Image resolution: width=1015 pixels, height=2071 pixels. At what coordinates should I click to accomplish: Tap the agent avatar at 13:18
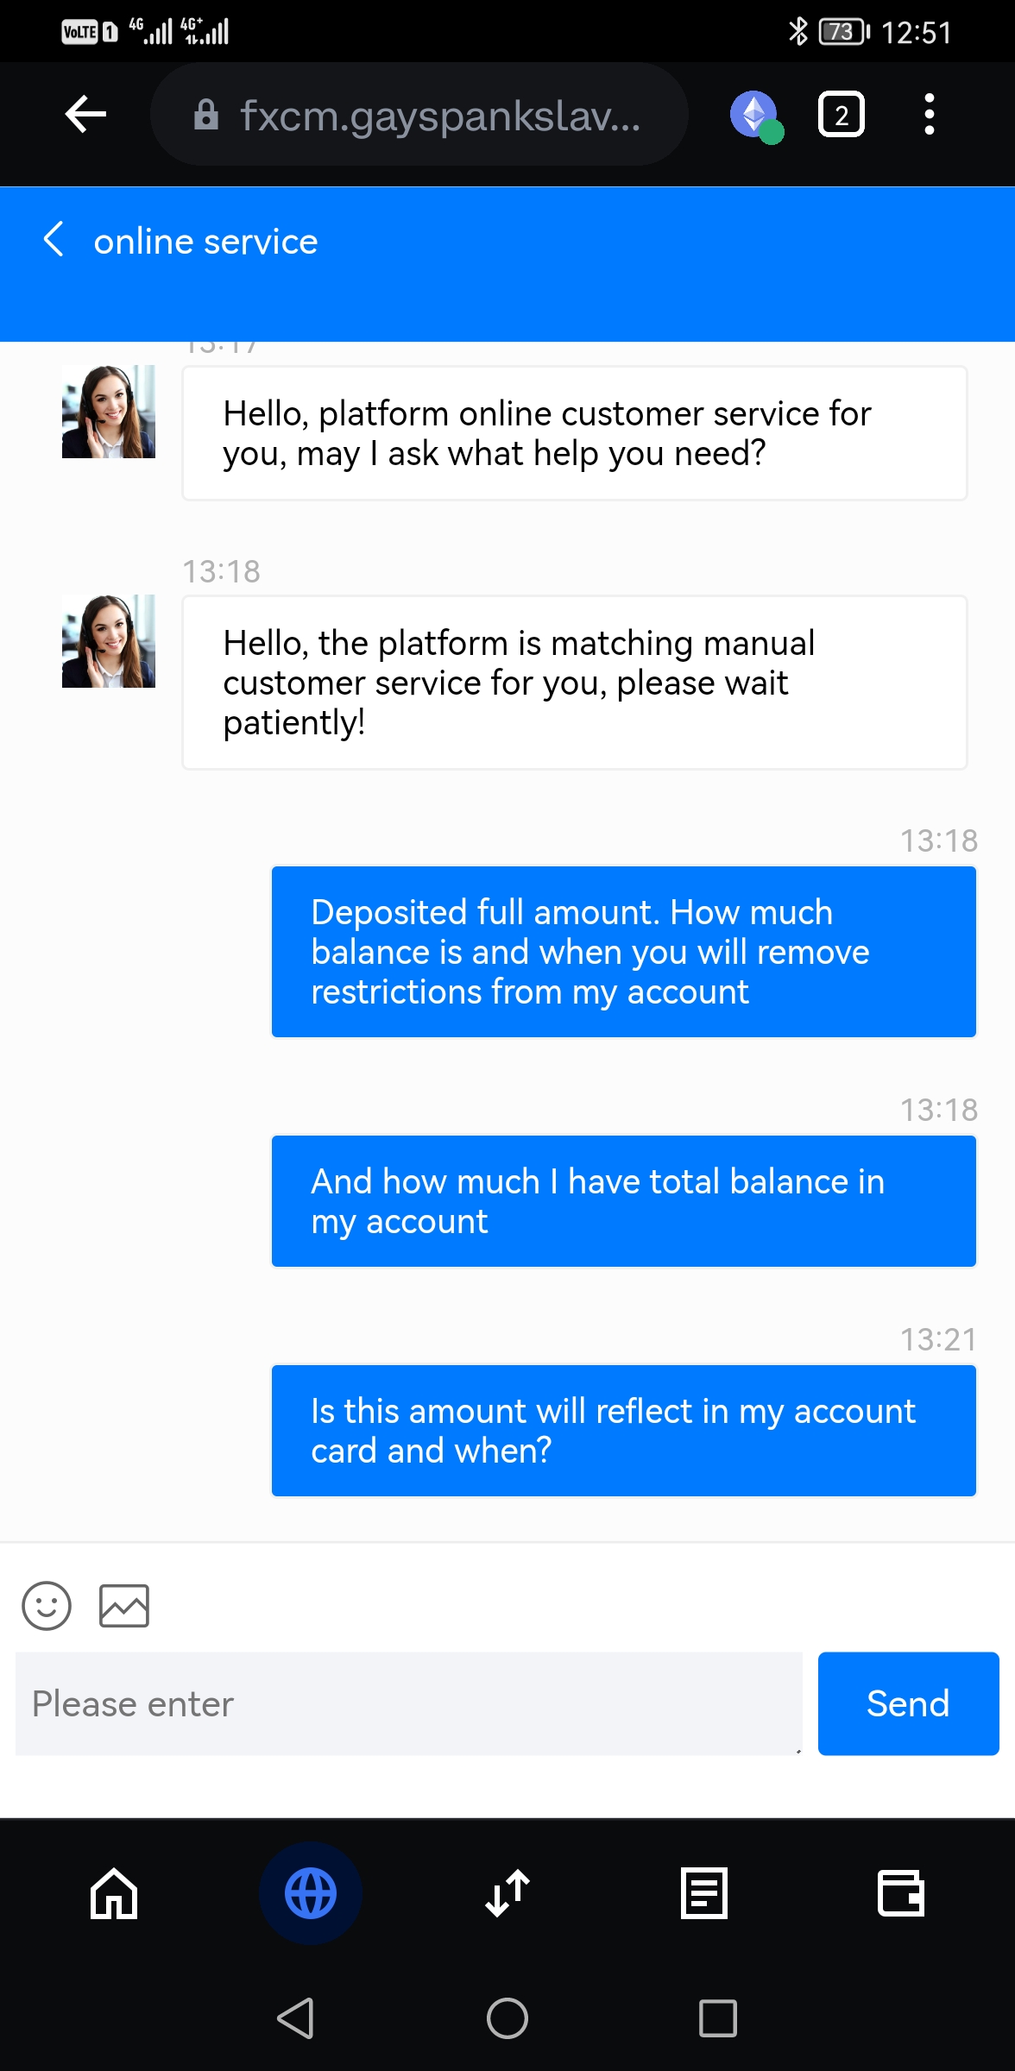tap(109, 641)
